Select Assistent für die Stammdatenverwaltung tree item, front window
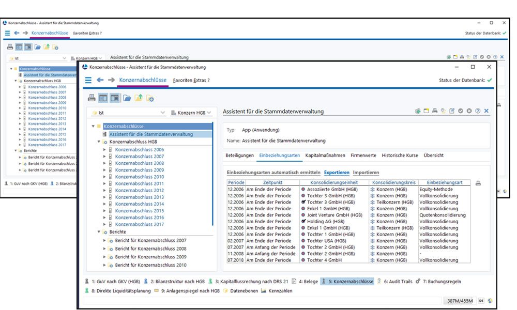Image resolution: width=517 pixels, height=310 pixels. tap(151, 134)
